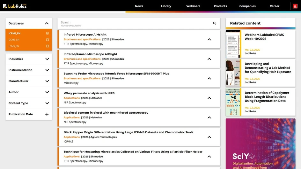The width and height of the screenshot is (301, 169).
Task: Collapse the Biodiesel content entry chevron
Action: coord(209,117)
